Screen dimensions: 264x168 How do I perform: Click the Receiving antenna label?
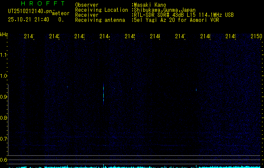tap(100, 20)
